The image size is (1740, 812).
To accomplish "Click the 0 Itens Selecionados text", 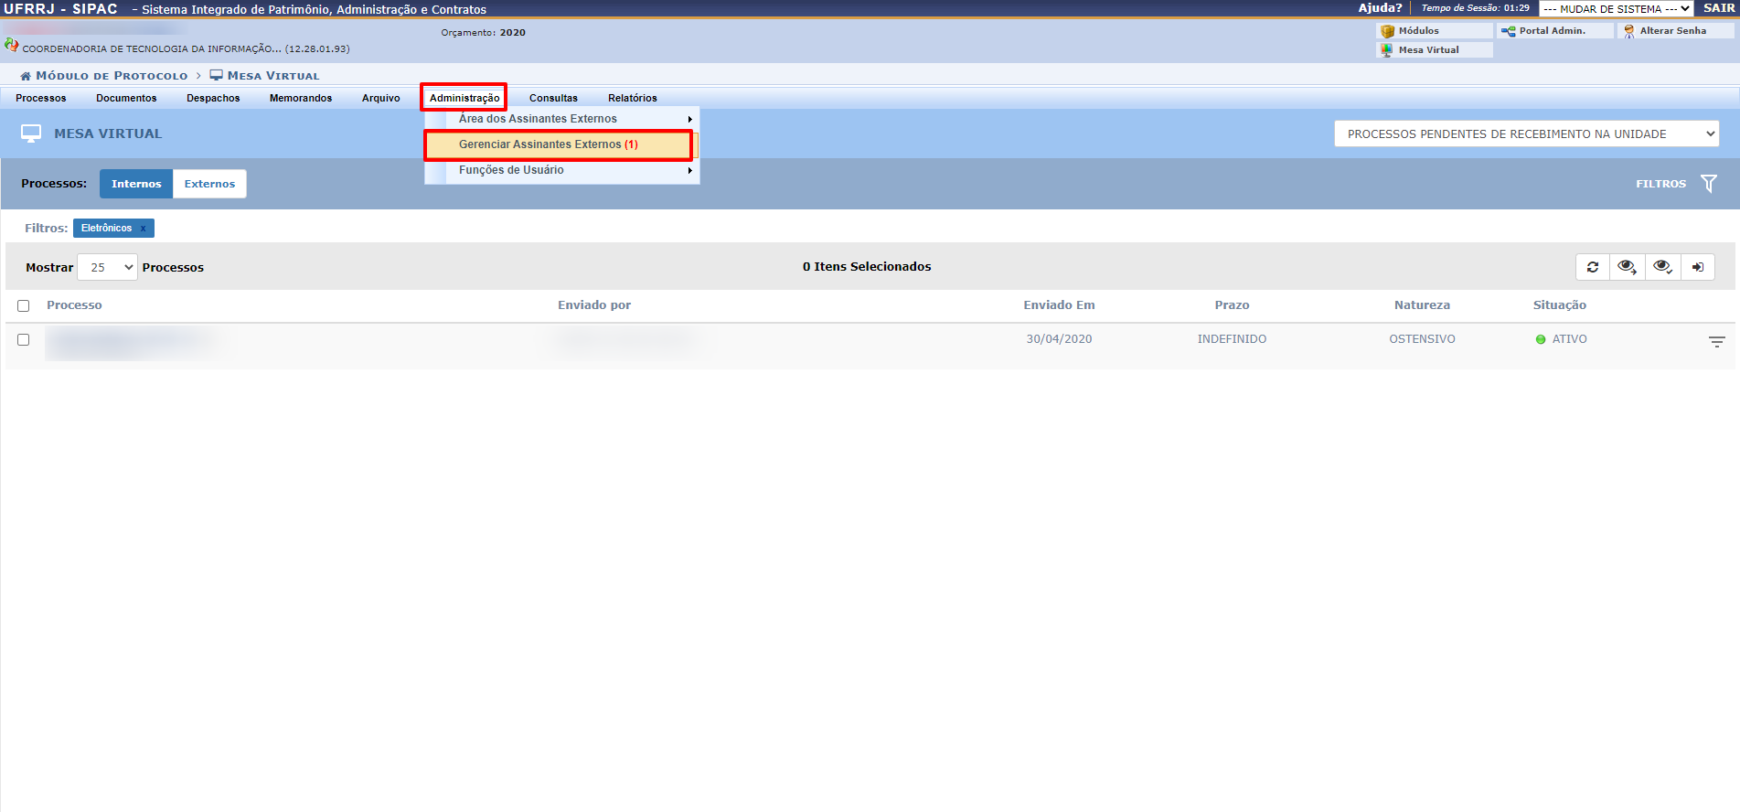I will (x=867, y=267).
